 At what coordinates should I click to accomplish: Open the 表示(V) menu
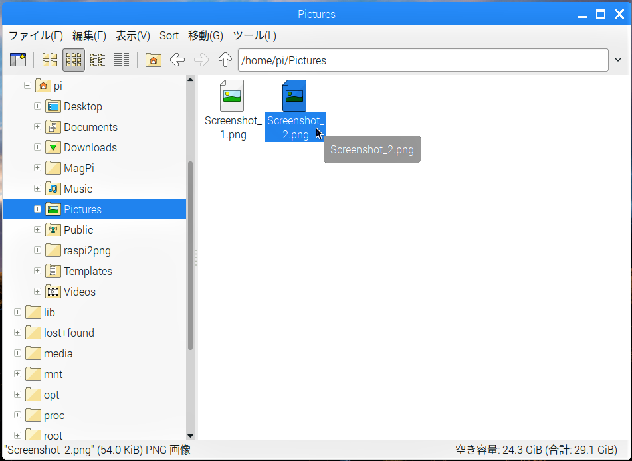(133, 35)
